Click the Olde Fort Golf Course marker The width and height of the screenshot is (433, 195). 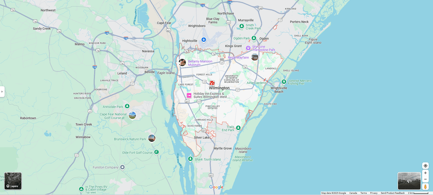tap(156, 152)
